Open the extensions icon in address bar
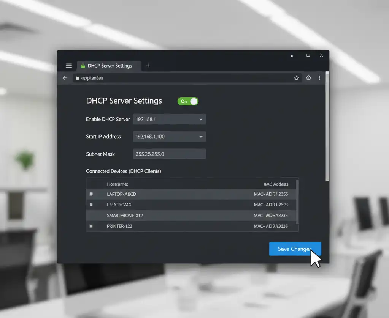 (x=308, y=78)
